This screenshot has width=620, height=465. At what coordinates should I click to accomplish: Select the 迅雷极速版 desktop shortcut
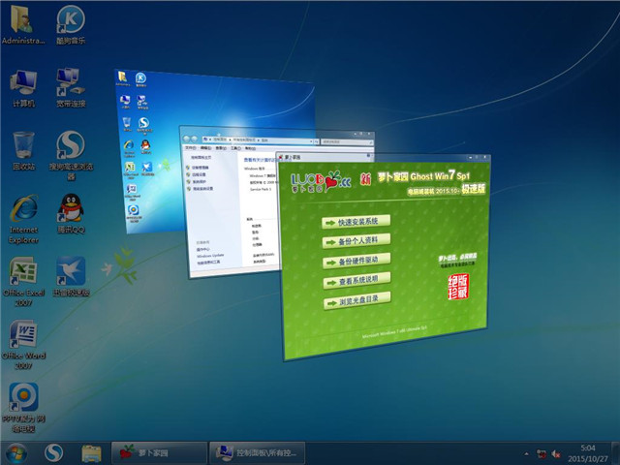click(x=71, y=277)
